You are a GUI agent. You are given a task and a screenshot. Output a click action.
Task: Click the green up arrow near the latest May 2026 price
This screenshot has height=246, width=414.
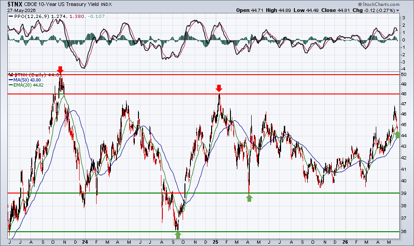tap(397, 135)
